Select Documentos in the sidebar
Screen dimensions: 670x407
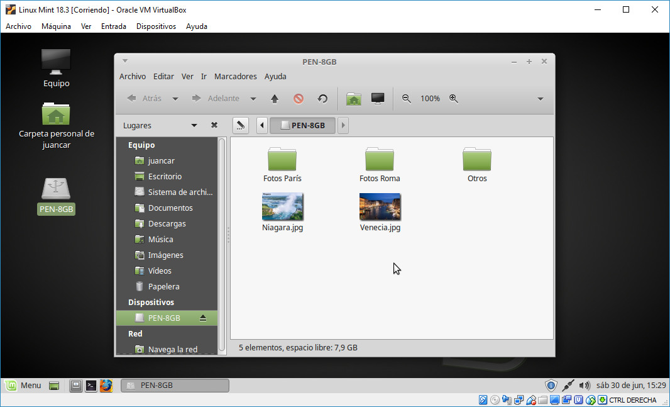click(x=170, y=208)
